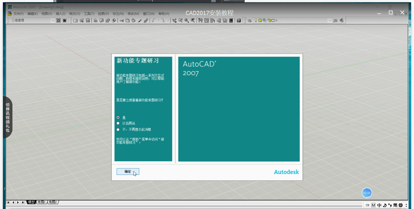
Task: Launch the QuickCalc calculator icon
Action: pos(231,20)
